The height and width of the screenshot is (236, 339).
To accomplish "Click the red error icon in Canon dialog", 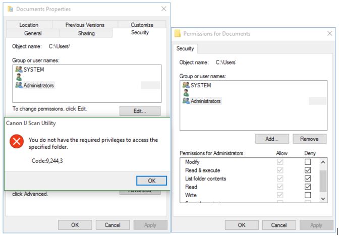I will 17,142.
